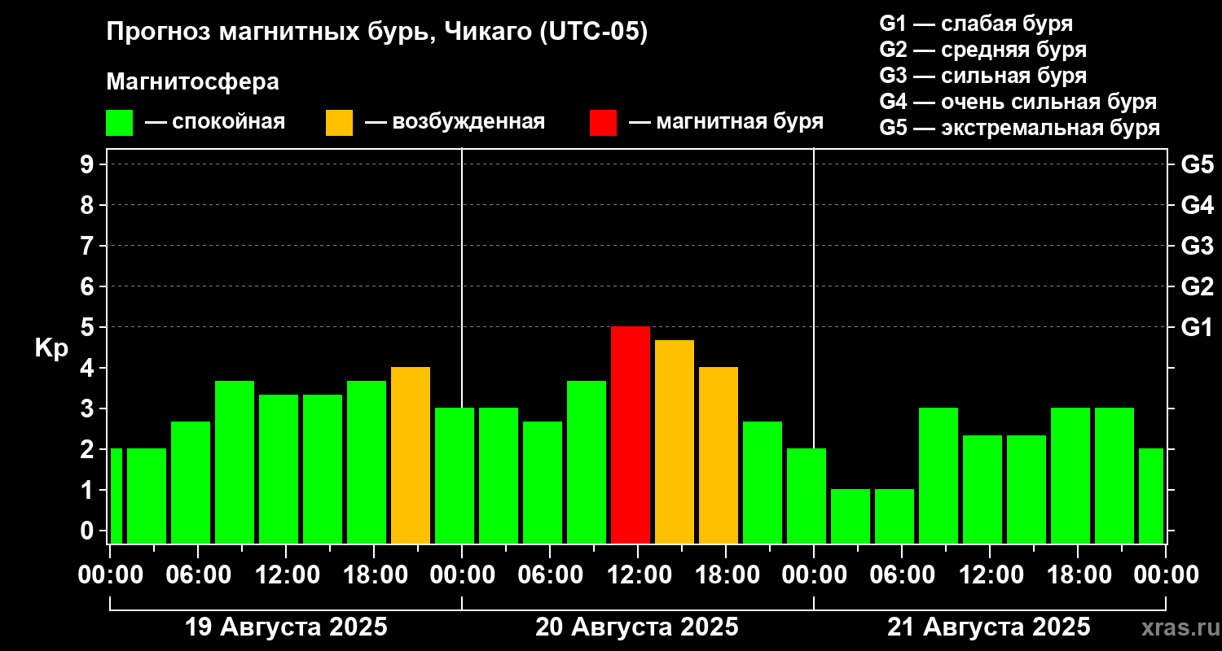Click the '06:00' time label under 21 August
The image size is (1222, 651).
[x=901, y=575]
